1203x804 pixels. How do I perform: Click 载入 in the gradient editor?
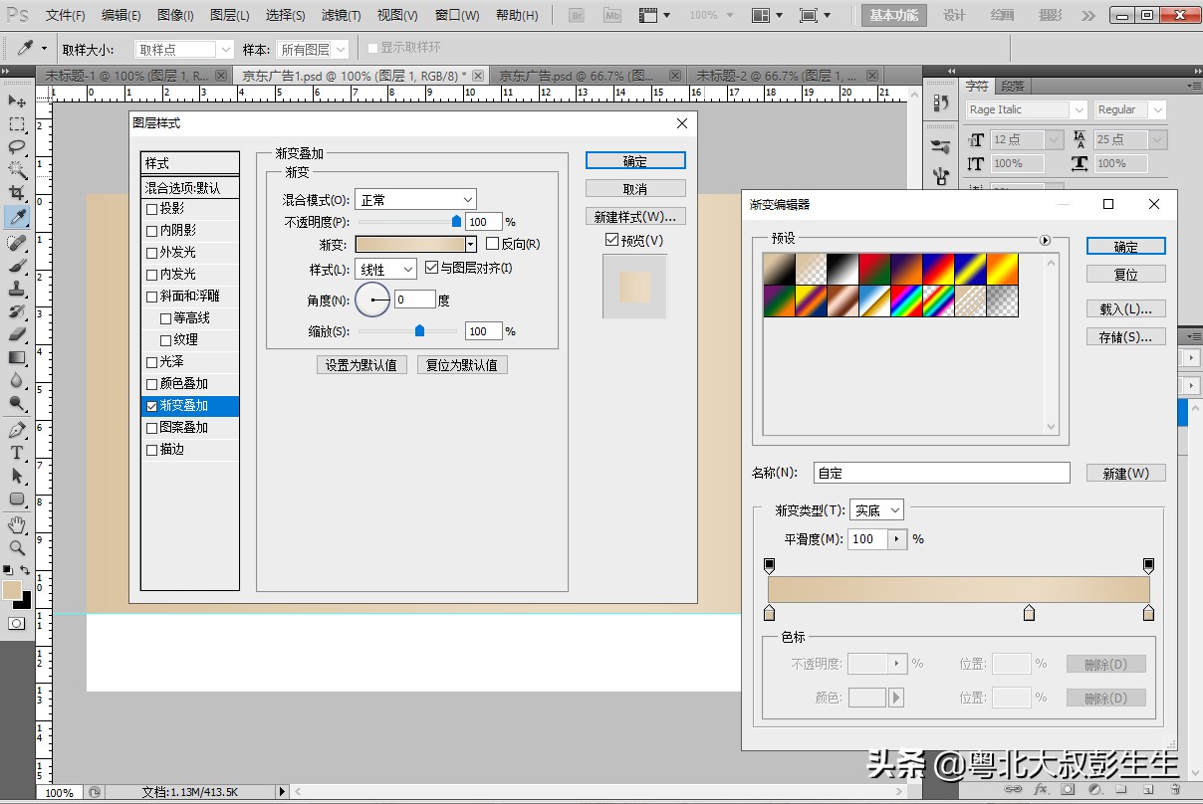click(1125, 309)
